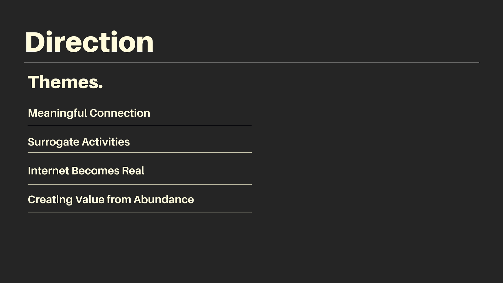Select the divider line below Meaningful Connection
Viewport: 503px width, 283px height.
pyautogui.click(x=140, y=126)
